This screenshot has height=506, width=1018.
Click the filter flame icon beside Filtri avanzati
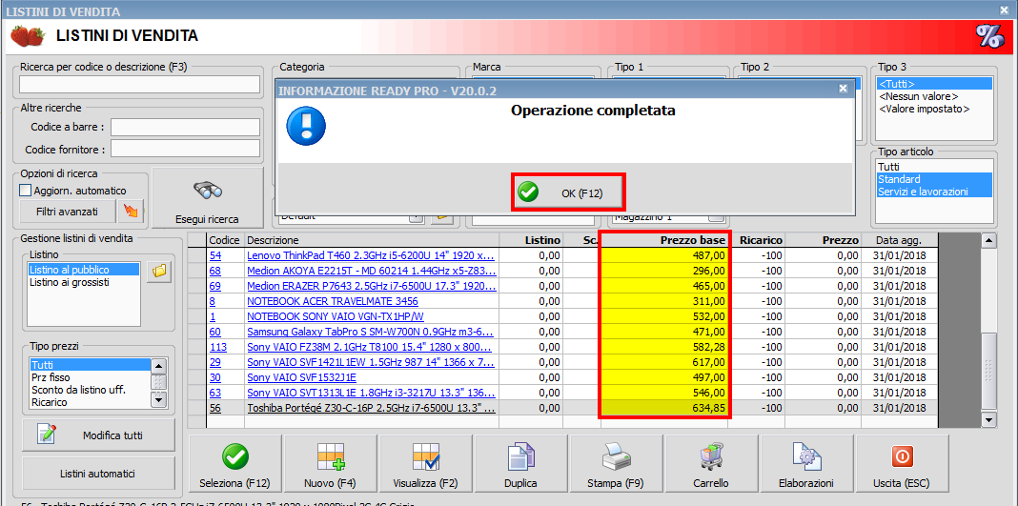click(131, 212)
